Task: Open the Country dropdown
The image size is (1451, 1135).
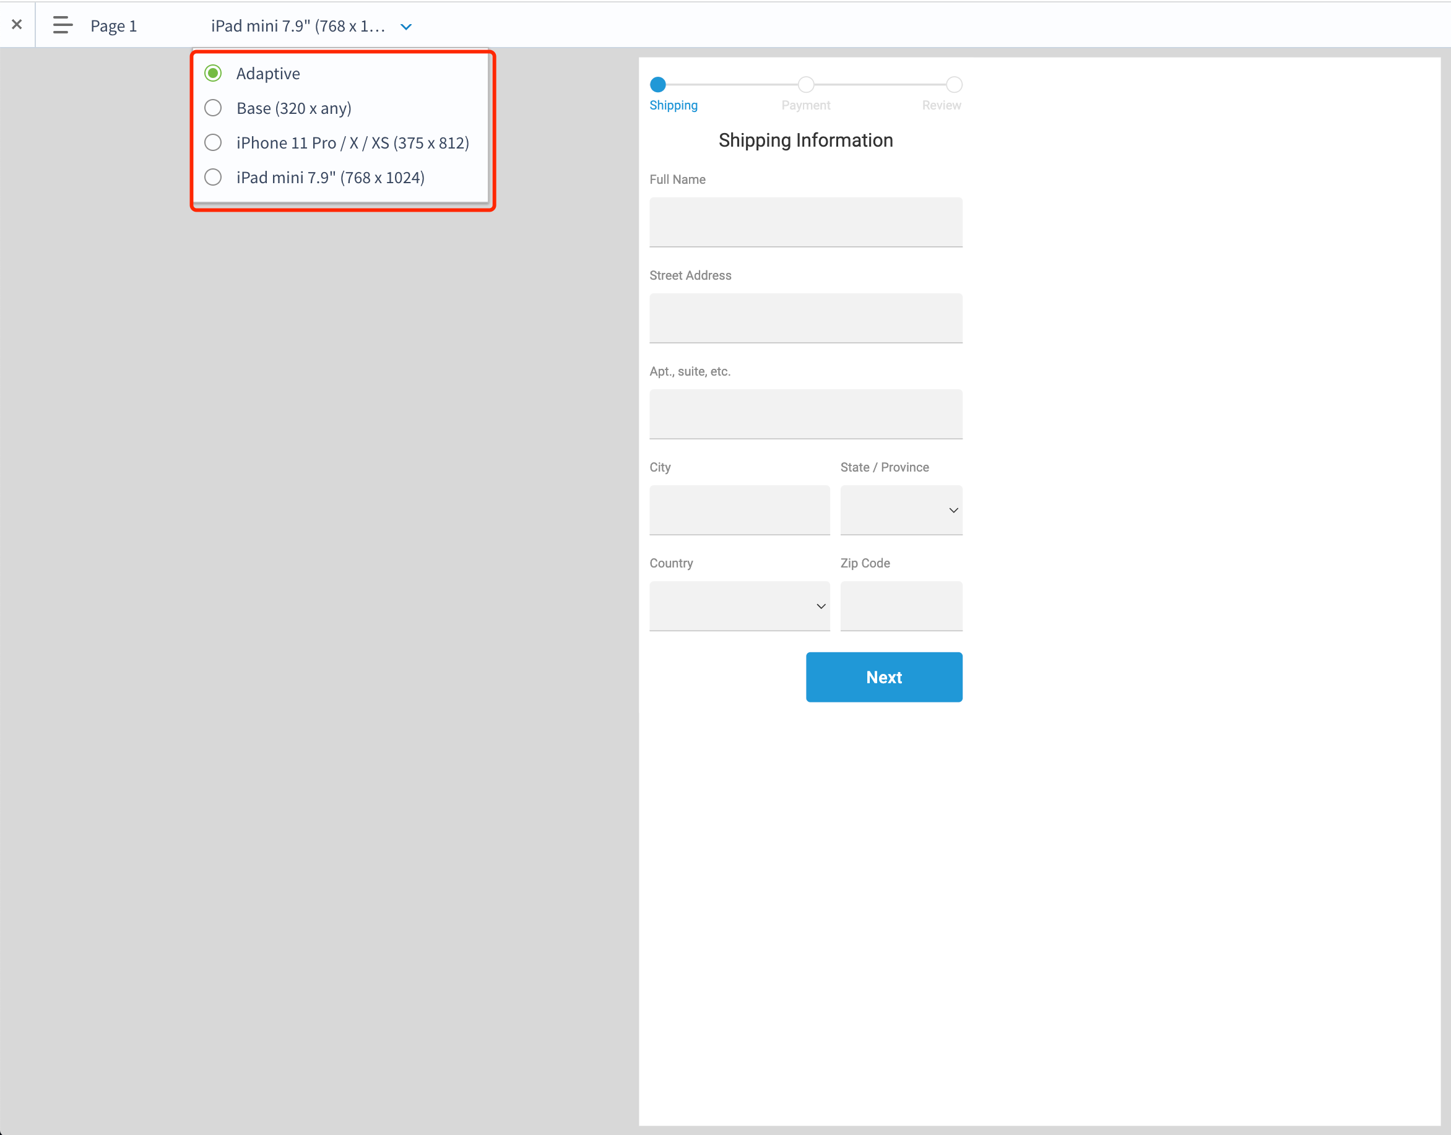Action: [x=739, y=605]
